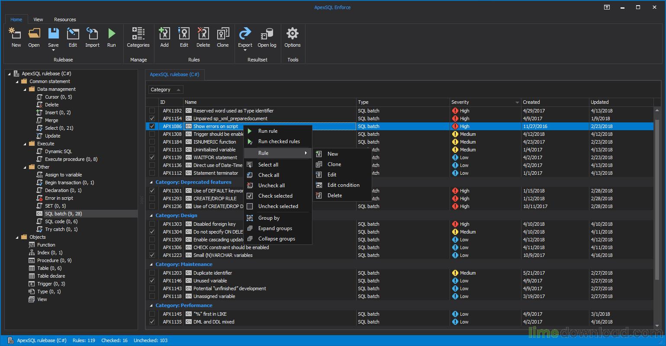The height and width of the screenshot is (346, 666).
Task: Click the Edit rule icon in Rules group
Action: [x=184, y=34]
